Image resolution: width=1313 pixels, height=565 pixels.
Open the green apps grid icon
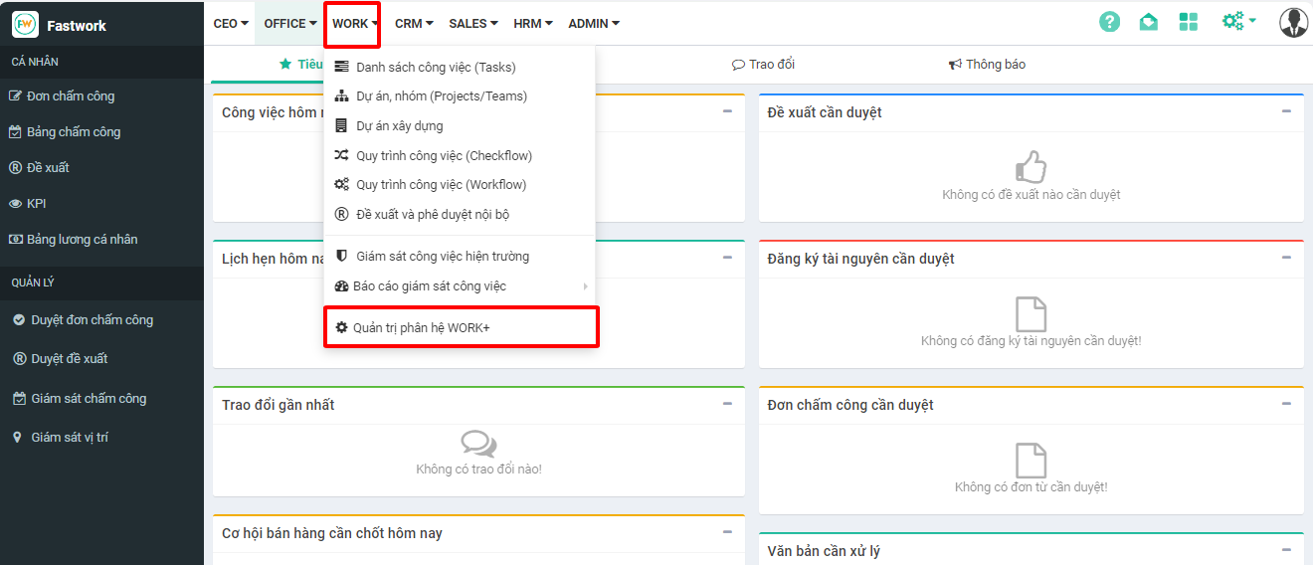pos(1188,22)
